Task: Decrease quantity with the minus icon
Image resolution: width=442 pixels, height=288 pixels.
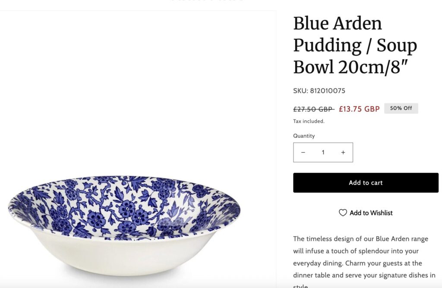Action: (303, 153)
